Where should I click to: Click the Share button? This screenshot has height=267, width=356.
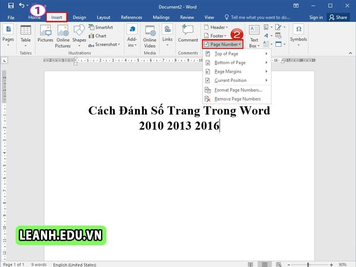338,17
